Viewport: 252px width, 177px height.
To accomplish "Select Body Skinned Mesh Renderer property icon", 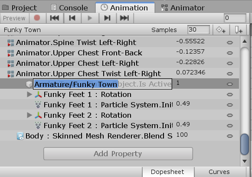I will (20, 136).
